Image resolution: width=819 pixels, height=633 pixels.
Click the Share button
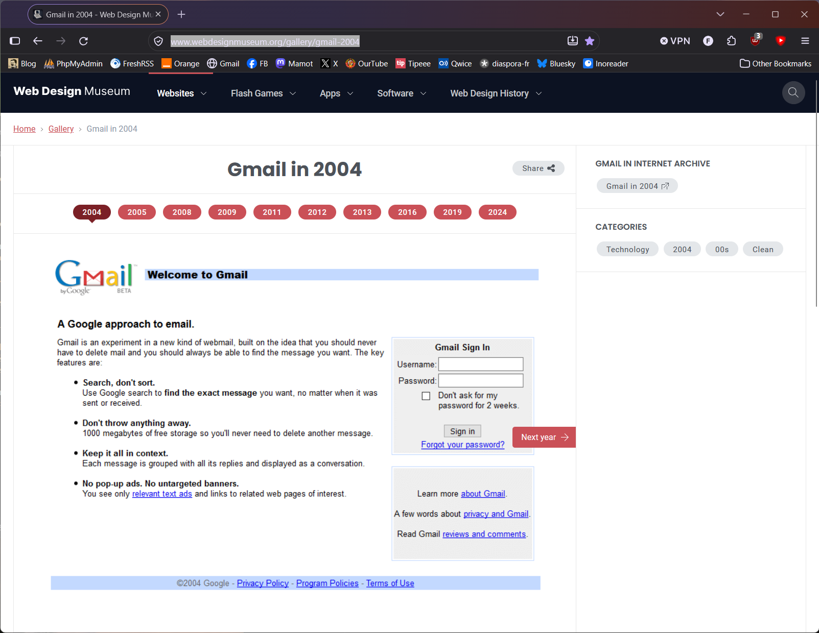[x=539, y=168]
